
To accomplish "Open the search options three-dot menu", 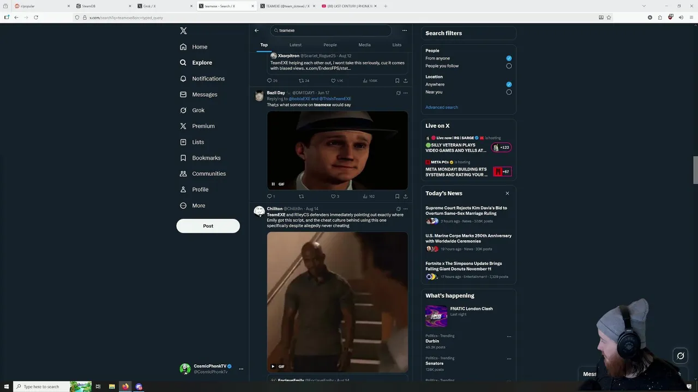I will (404, 30).
